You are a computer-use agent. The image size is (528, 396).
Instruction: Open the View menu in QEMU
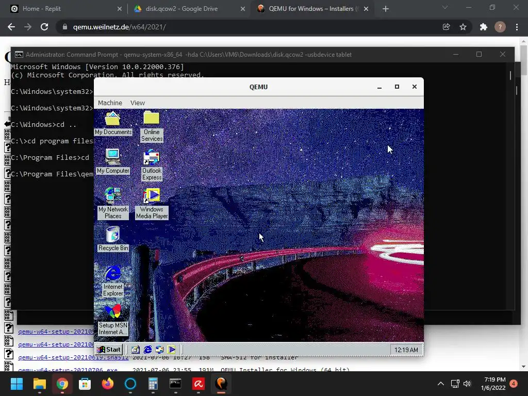tap(137, 103)
